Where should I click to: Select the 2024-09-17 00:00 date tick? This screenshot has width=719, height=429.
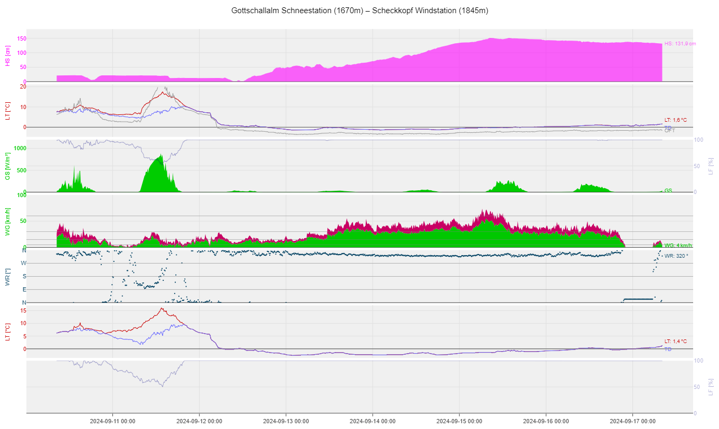click(x=632, y=421)
